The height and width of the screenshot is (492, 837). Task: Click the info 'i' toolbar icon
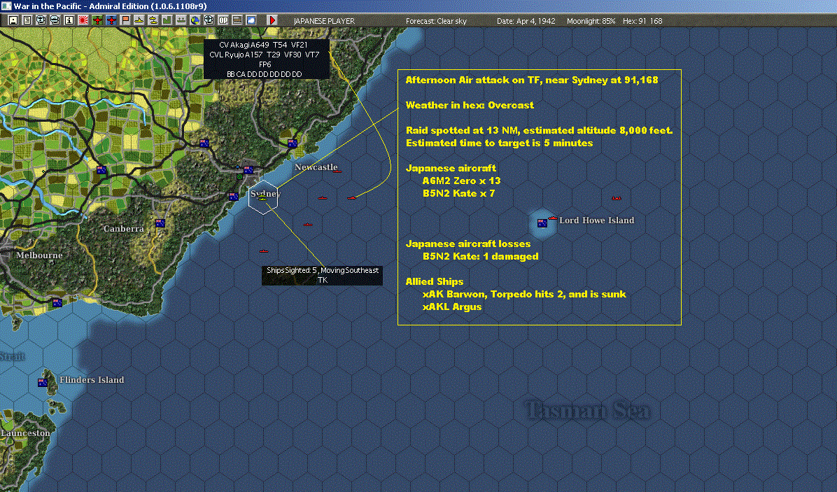coord(69,20)
